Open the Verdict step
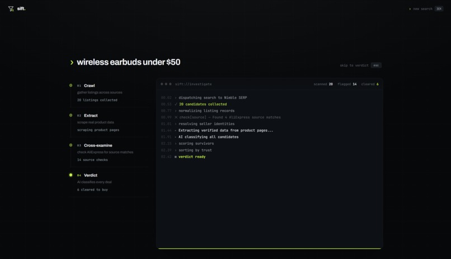451x259 pixels. [91, 175]
